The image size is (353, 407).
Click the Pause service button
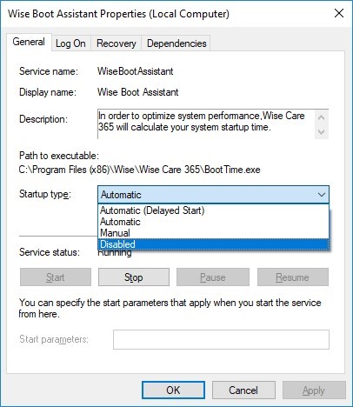pos(213,277)
